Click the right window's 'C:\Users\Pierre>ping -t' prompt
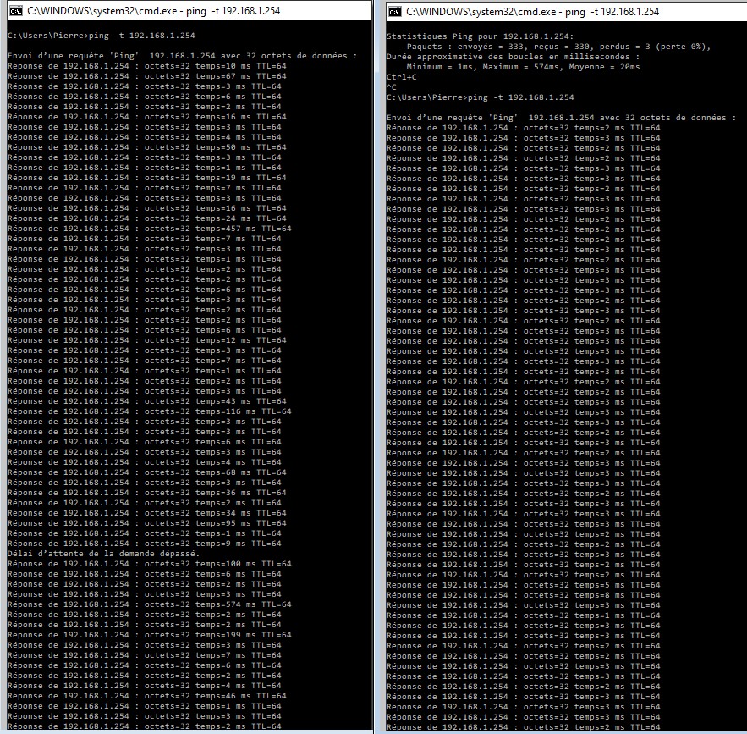747x734 pixels. coord(480,97)
